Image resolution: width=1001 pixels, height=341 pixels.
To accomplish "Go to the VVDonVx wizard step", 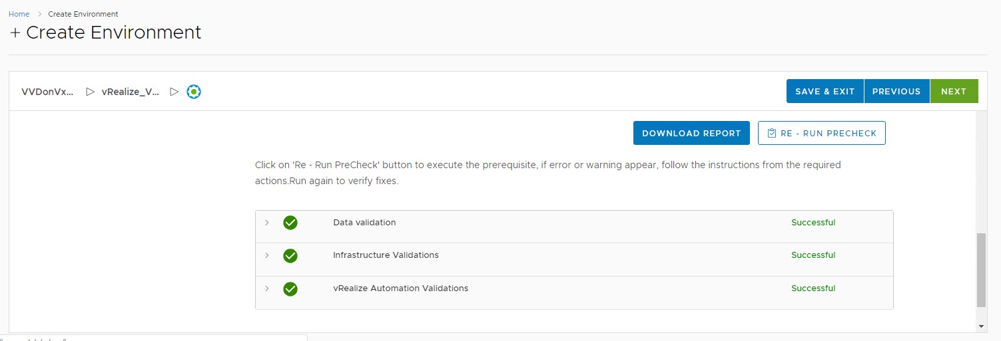I will pyautogui.click(x=47, y=92).
